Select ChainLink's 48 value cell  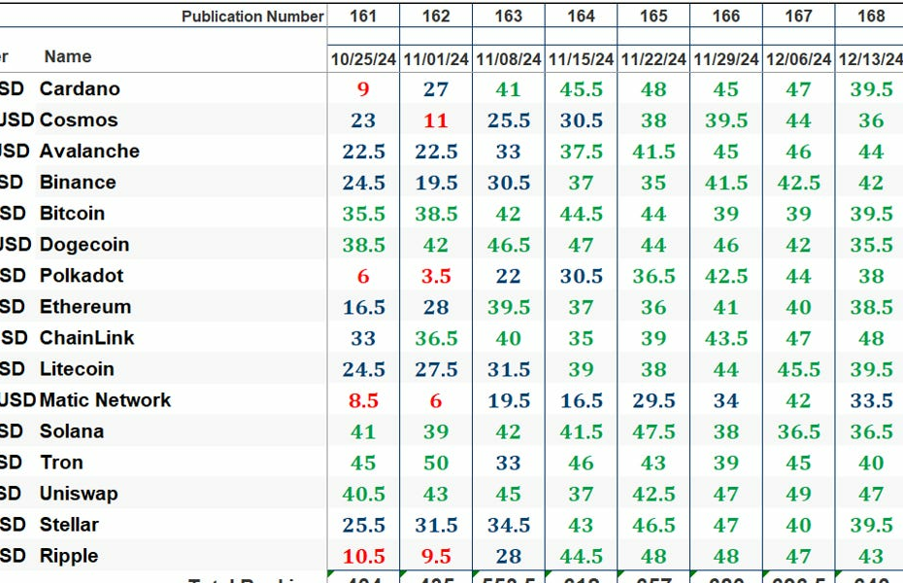(x=871, y=337)
